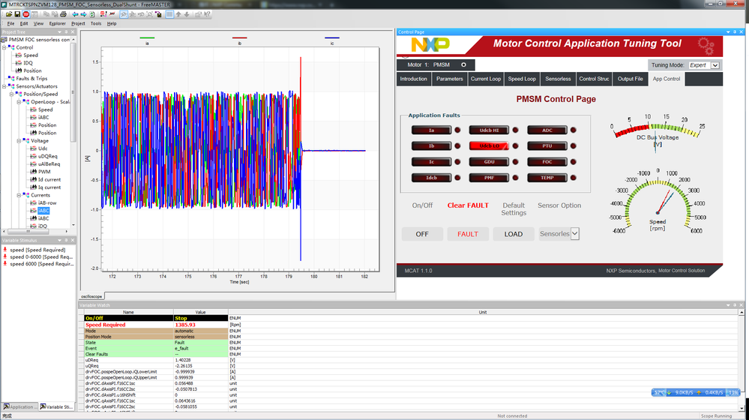This screenshot has height=420, width=749.
Task: Click the GDU fault indicator
Action: point(489,161)
